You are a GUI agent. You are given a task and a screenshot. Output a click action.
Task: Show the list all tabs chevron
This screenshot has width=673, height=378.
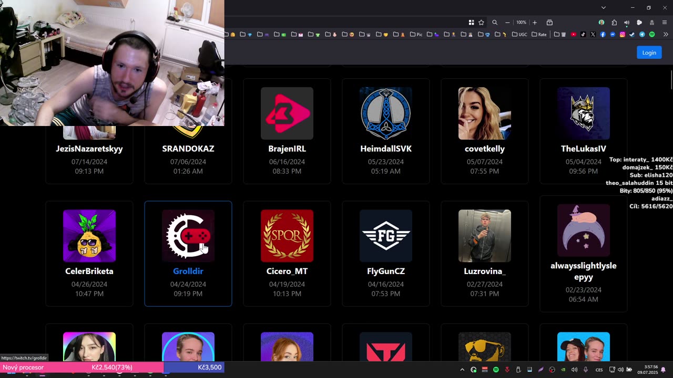pyautogui.click(x=604, y=7)
